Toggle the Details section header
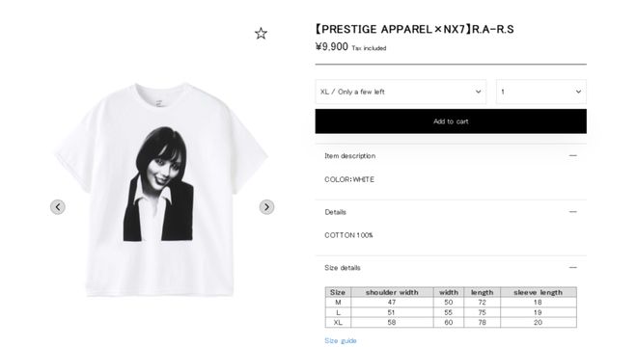The image size is (637, 347). tap(451, 212)
